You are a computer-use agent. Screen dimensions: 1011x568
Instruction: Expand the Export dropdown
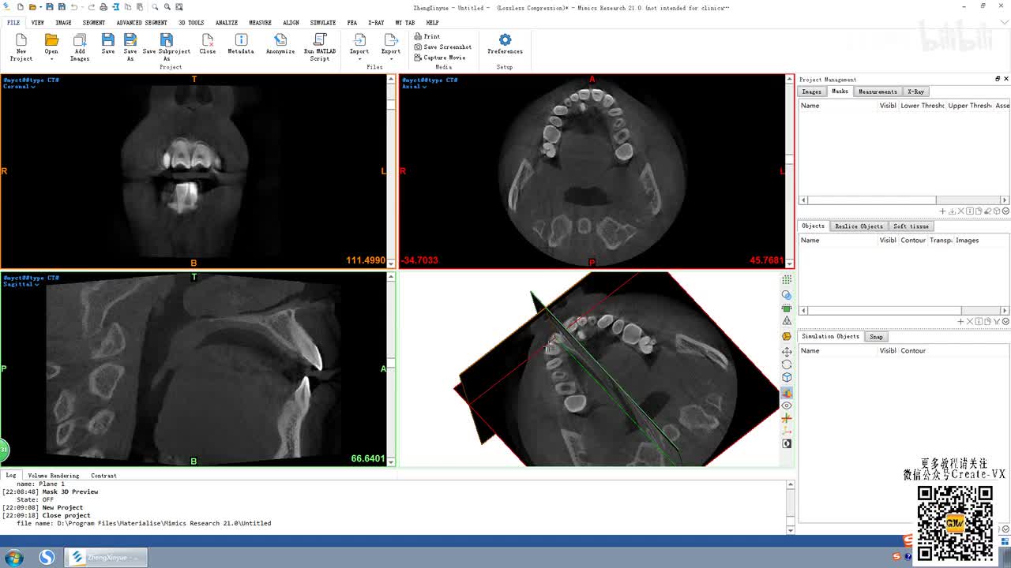coord(391,59)
